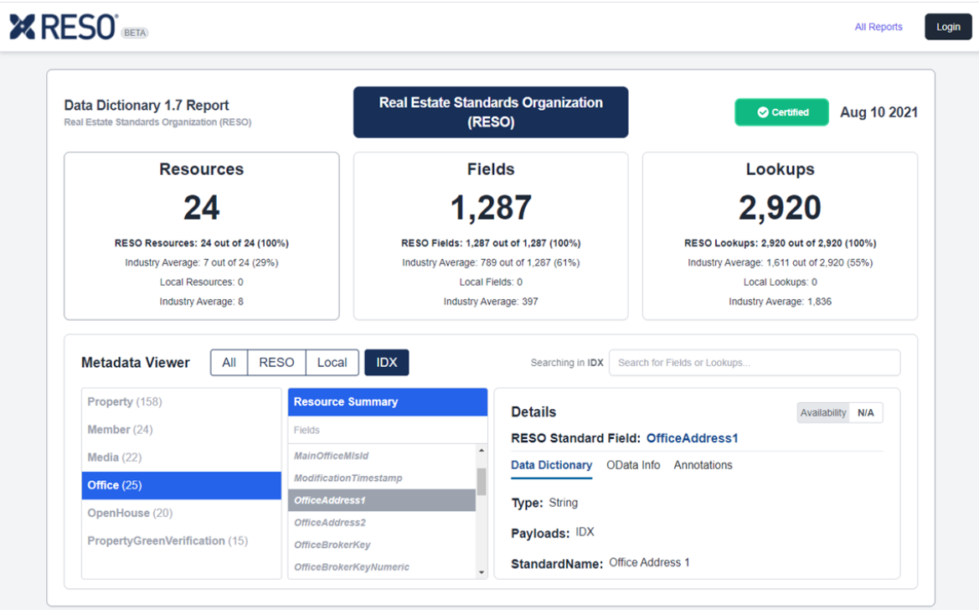Switch metadata filter to RESO

pos(276,363)
